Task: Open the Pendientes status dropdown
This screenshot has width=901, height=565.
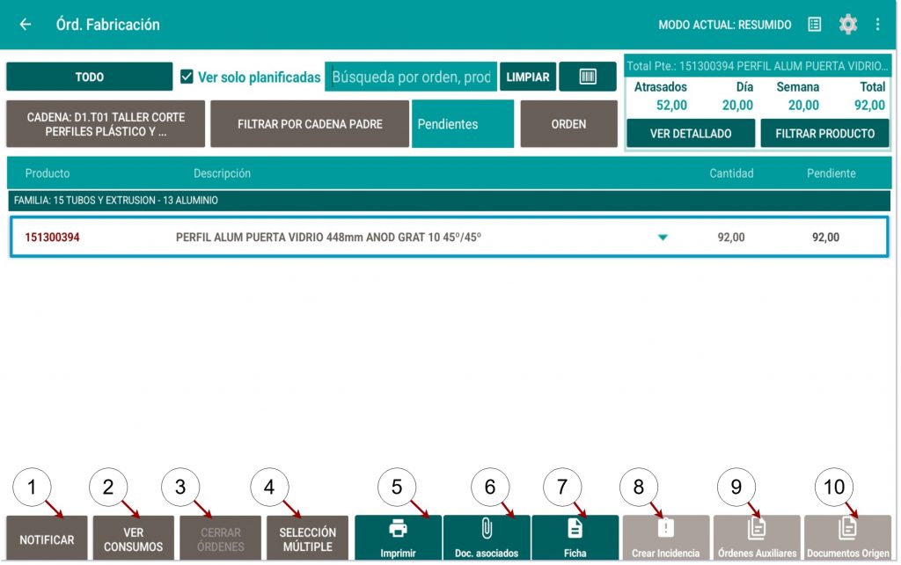Action: (462, 124)
